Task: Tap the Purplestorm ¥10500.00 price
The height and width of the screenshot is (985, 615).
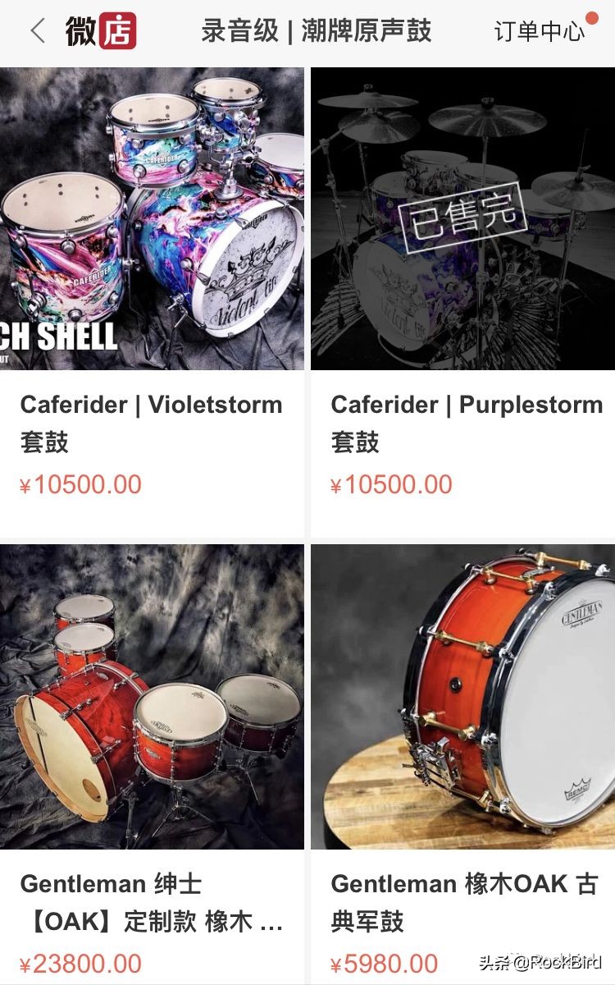Action: pyautogui.click(x=391, y=484)
